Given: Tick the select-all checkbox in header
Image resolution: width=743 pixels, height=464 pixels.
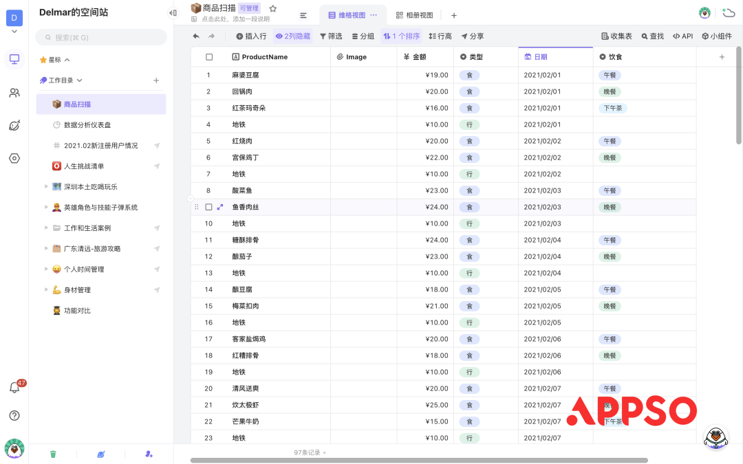Looking at the screenshot, I should (x=209, y=57).
